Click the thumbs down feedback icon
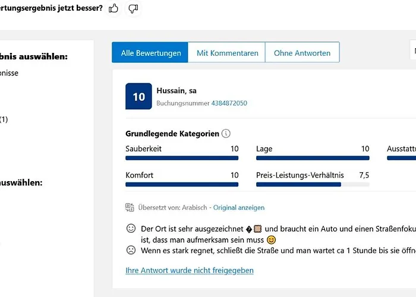The height and width of the screenshot is (297, 416). tap(133, 8)
